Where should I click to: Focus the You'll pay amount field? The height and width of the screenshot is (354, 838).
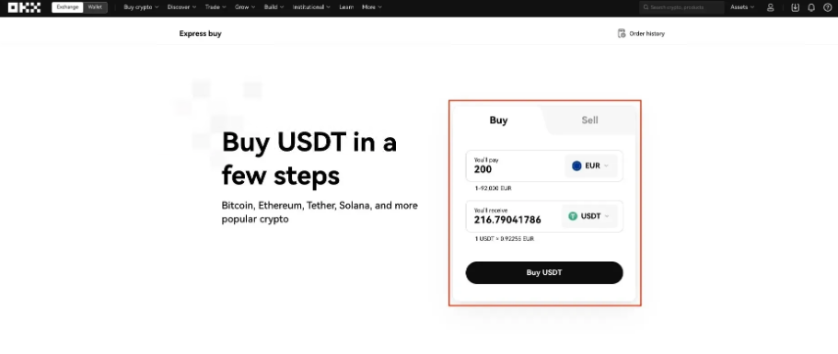click(516, 166)
